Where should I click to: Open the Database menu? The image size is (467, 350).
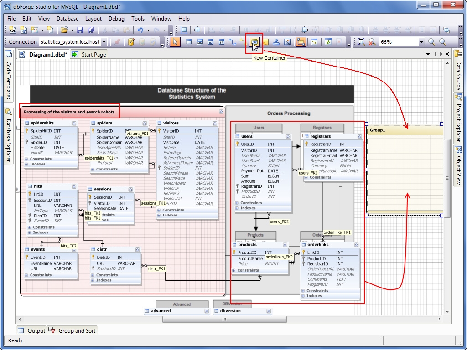click(x=67, y=18)
